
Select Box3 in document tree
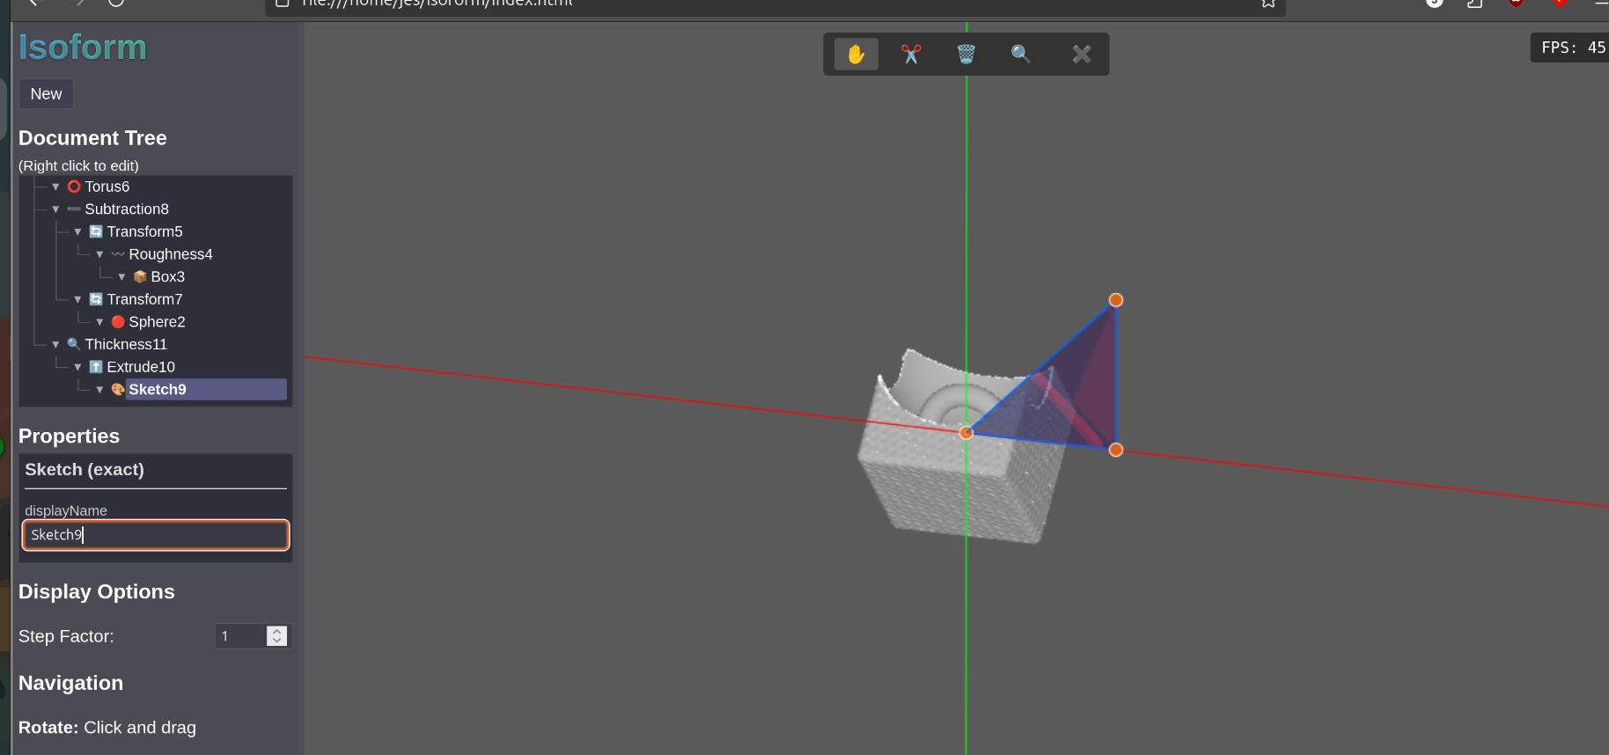[167, 277]
